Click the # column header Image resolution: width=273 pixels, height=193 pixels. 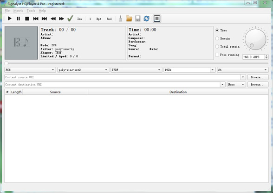pyautogui.click(x=7, y=92)
